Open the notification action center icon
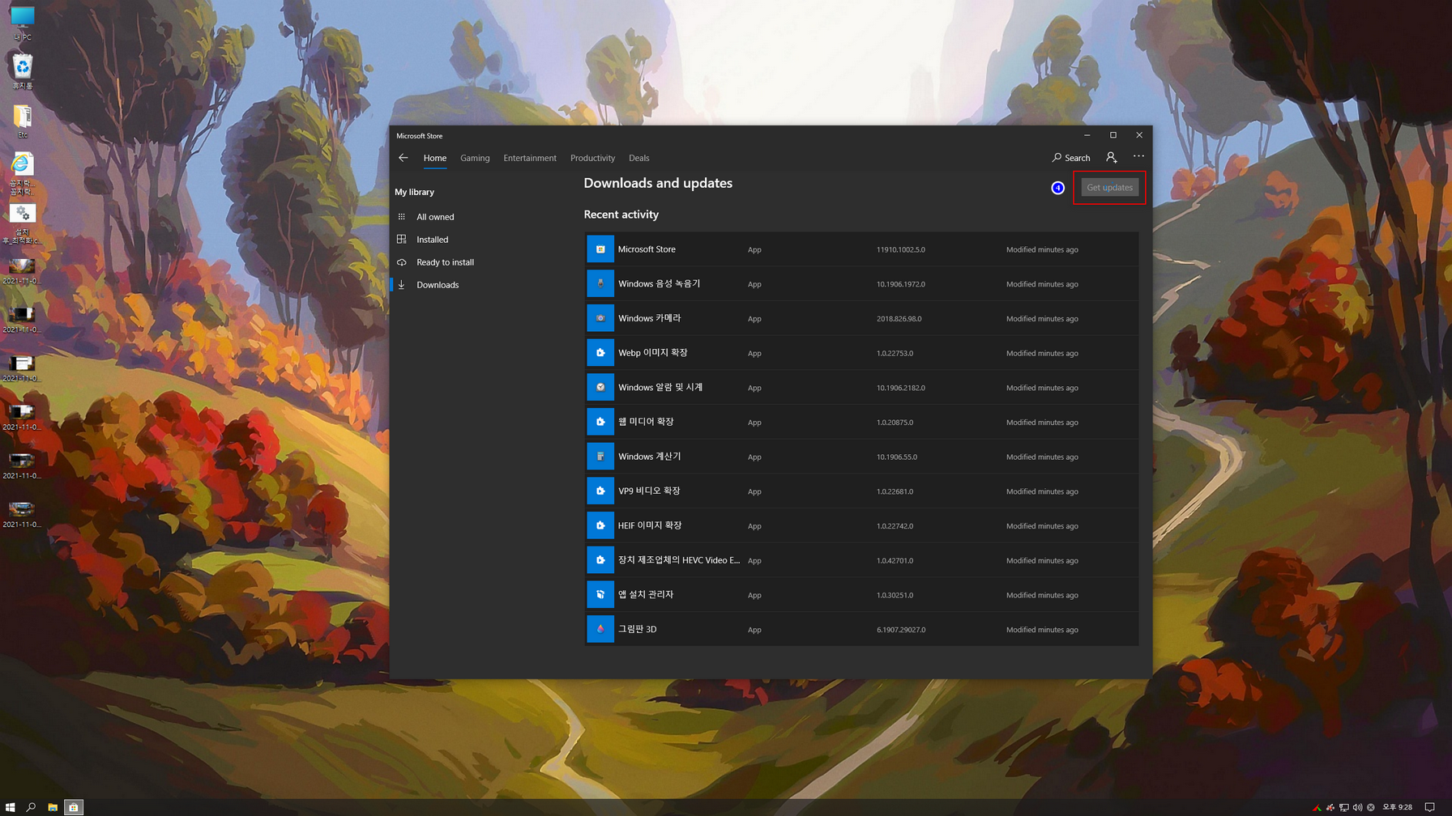The height and width of the screenshot is (816, 1452). click(1429, 807)
